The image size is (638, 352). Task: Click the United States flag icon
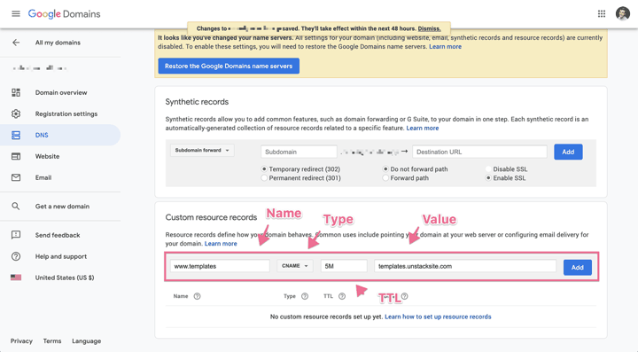point(16,278)
